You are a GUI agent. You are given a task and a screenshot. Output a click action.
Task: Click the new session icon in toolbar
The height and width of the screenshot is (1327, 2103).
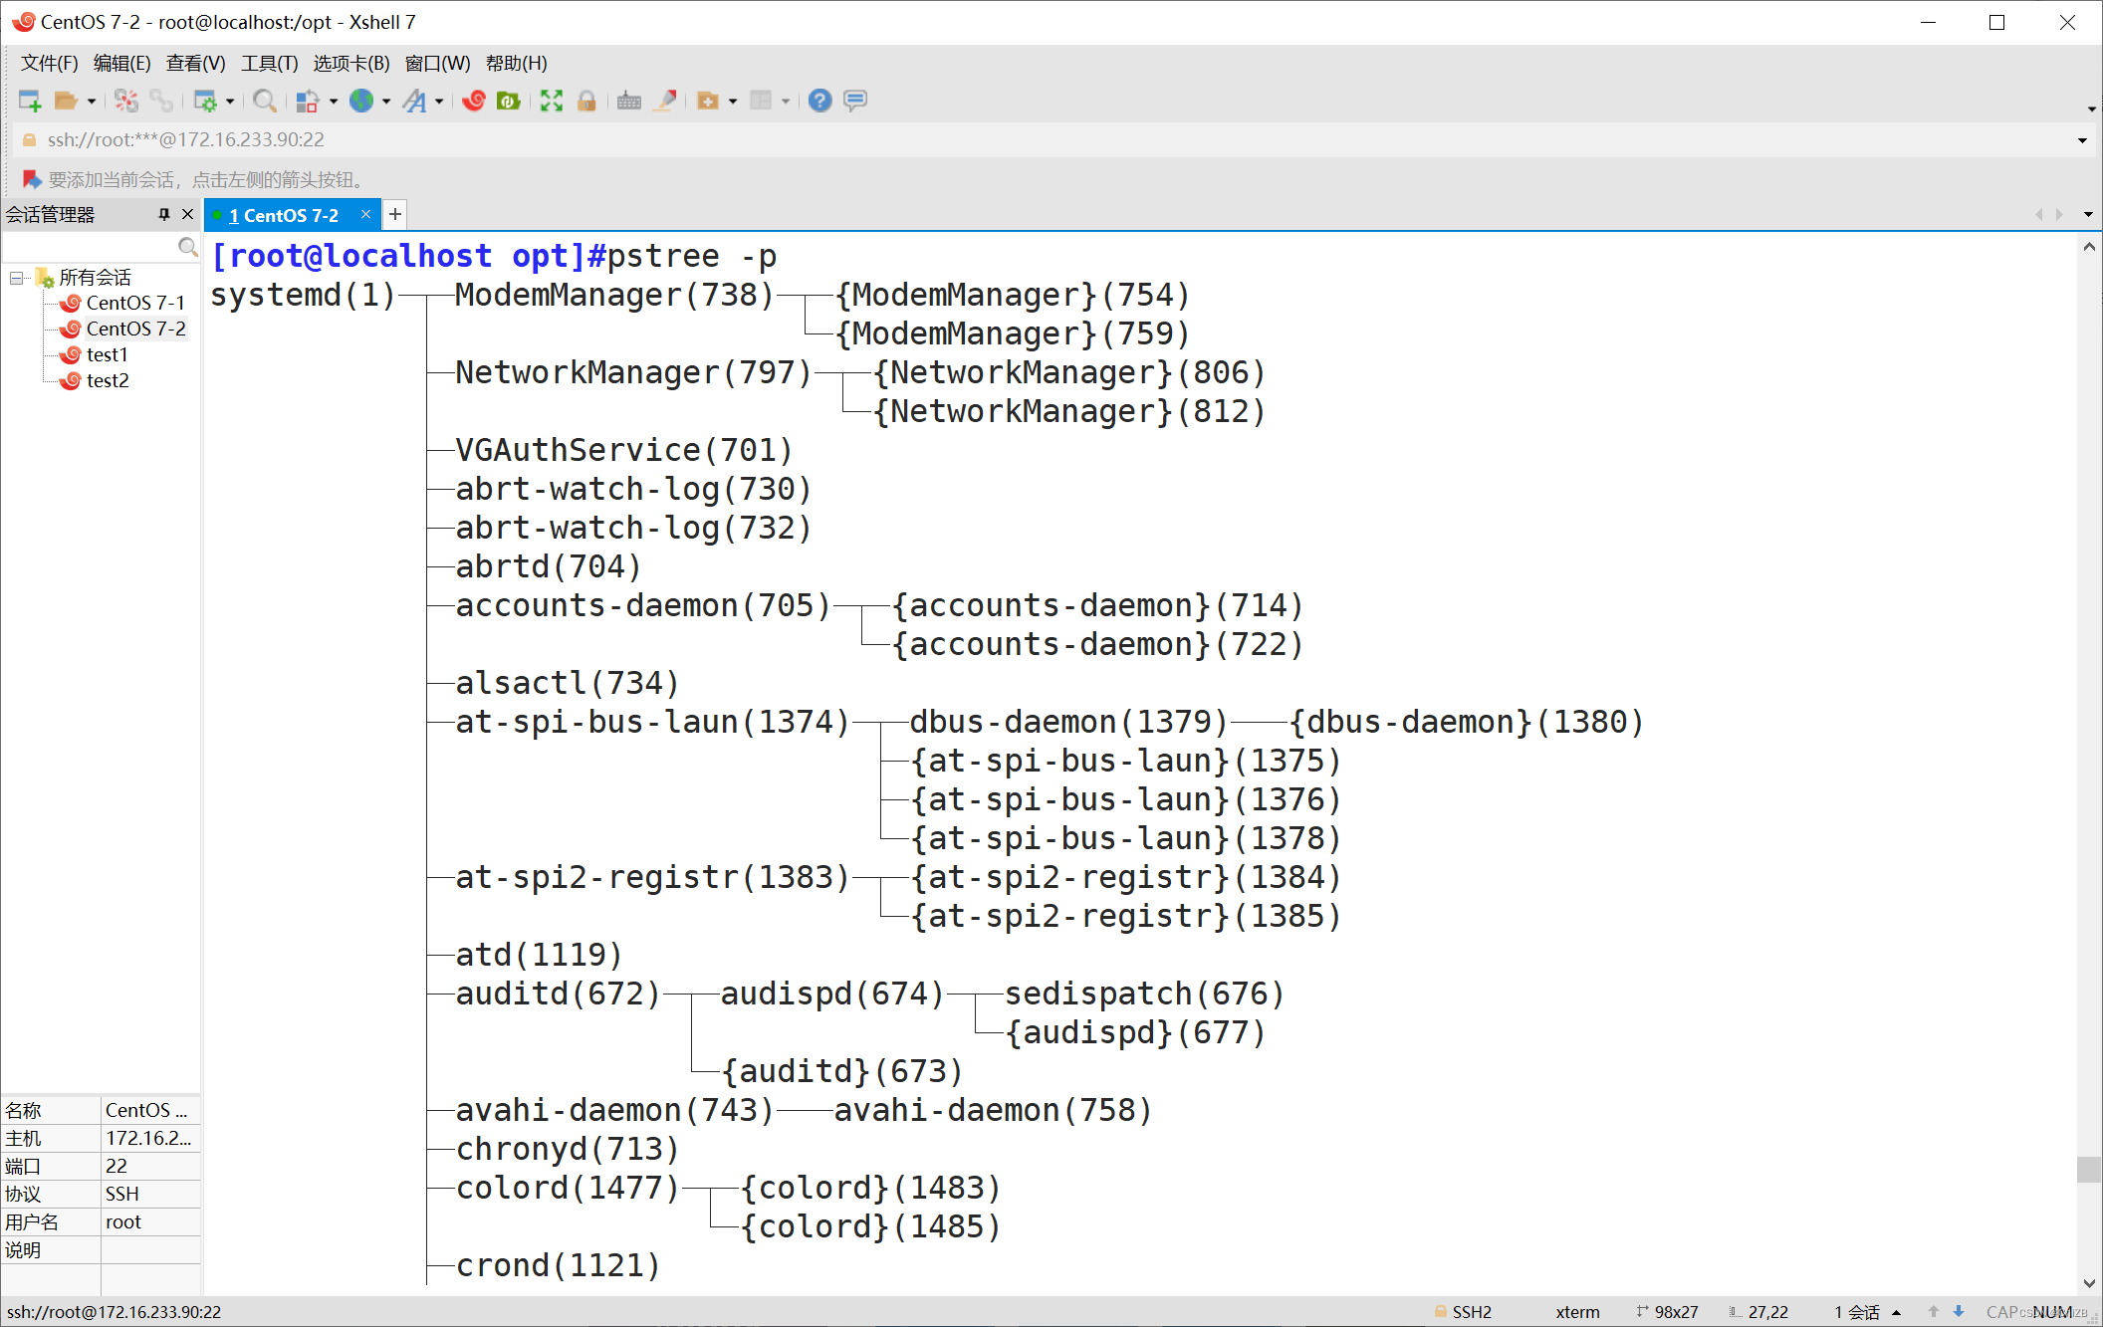click(30, 101)
